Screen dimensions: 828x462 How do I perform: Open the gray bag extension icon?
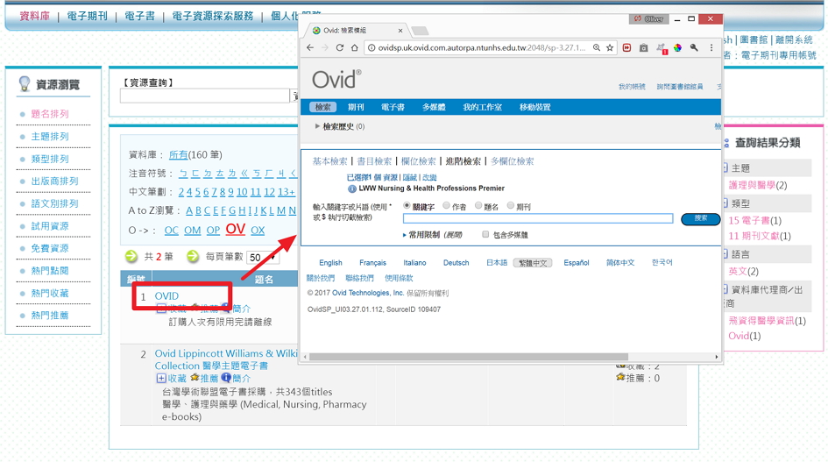point(644,48)
